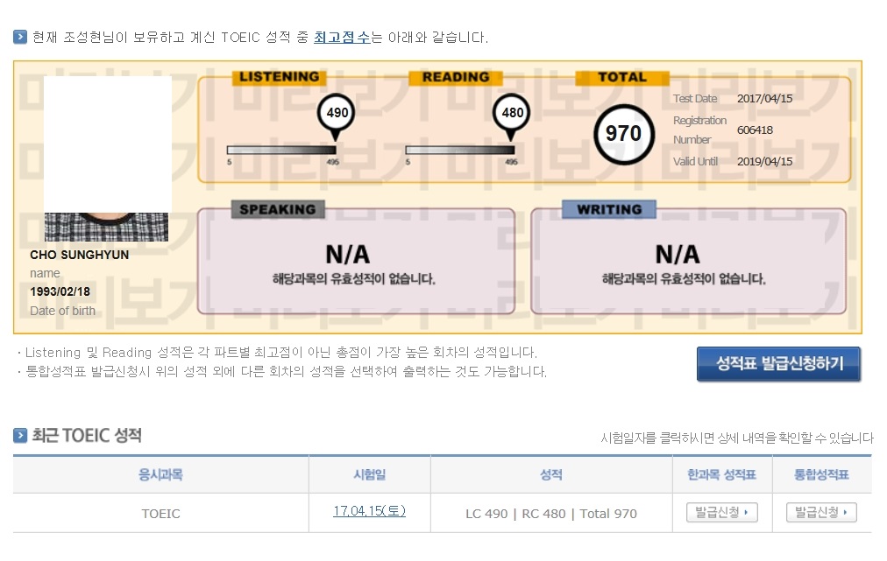Screen dimensions: 887x561
Task: Click 발급신청 under 한과목 성적표 column
Action: coord(722,512)
